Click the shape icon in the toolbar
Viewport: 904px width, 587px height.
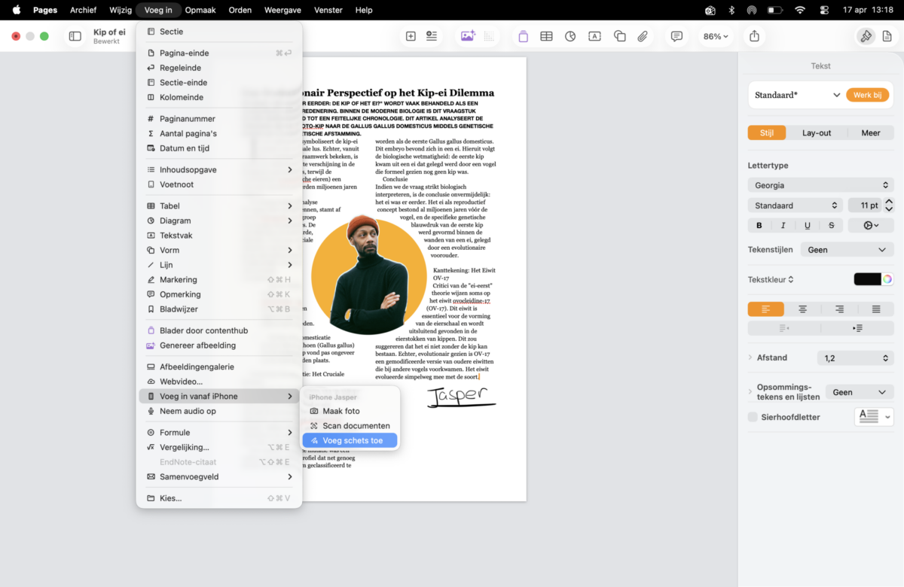pyautogui.click(x=619, y=36)
